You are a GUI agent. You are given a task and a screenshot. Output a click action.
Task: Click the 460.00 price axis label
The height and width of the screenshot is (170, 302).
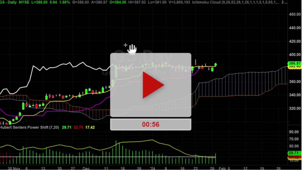295,14
